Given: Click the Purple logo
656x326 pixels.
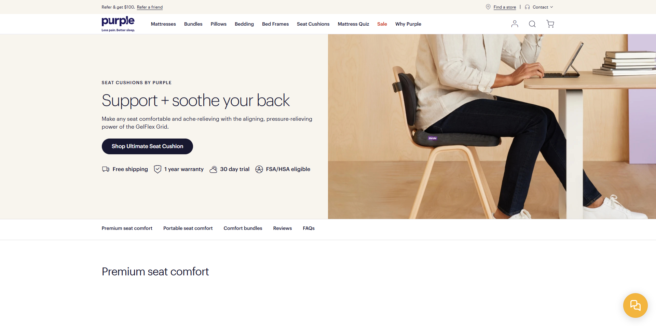Looking at the screenshot, I should pos(118,24).
